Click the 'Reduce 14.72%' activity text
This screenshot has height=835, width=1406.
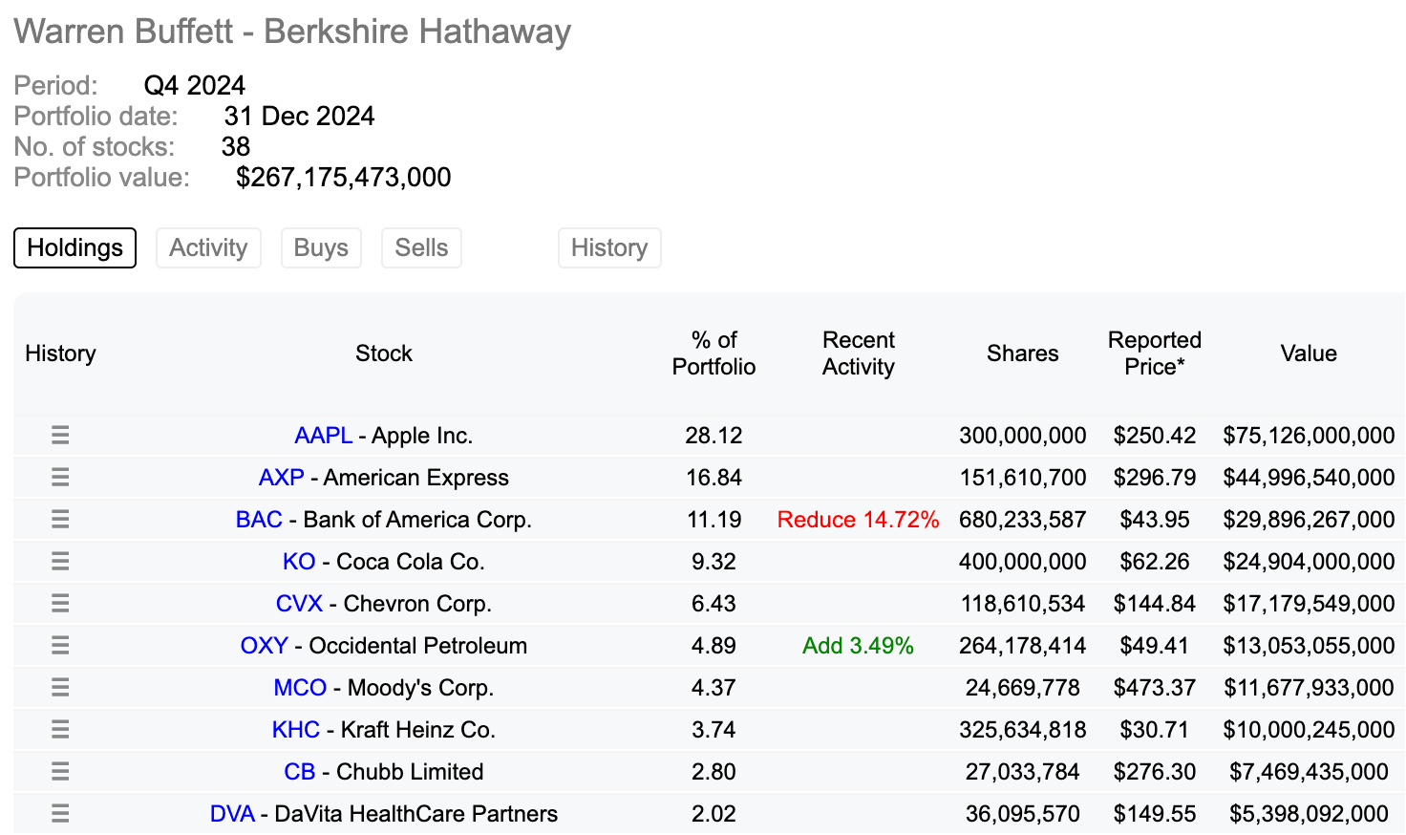(x=858, y=520)
